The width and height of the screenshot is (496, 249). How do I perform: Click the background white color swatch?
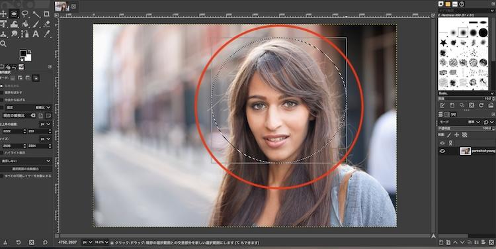click(28, 58)
